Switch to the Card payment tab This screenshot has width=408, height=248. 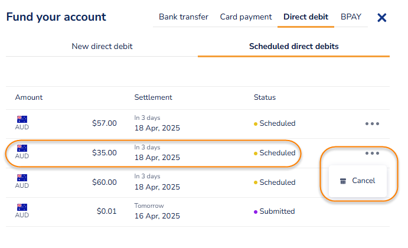246,17
